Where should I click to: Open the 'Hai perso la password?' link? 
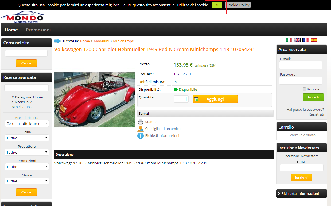click(305, 109)
